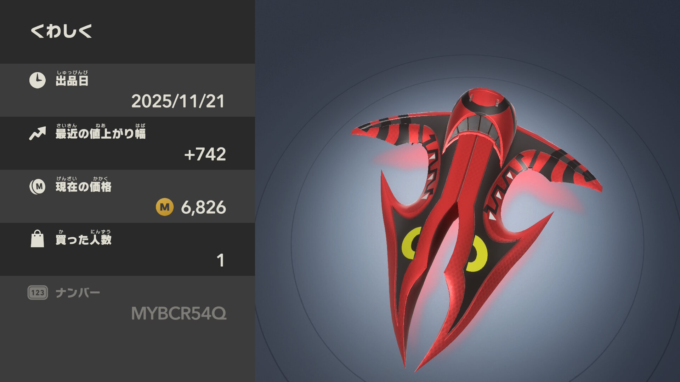Image resolution: width=680 pixels, height=382 pixels.
Task: Select the くわしく heading
Action: (x=61, y=31)
